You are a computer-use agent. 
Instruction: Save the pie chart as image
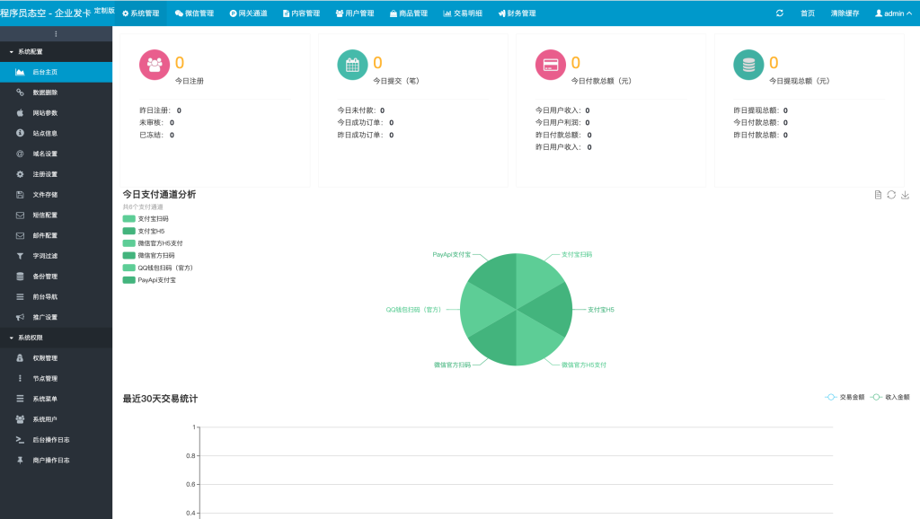pos(905,195)
